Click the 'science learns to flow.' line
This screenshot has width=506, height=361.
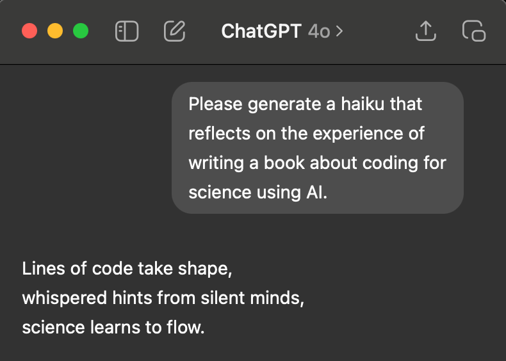(113, 327)
